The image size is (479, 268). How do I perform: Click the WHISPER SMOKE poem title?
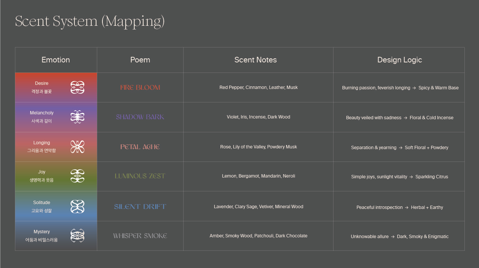click(x=140, y=236)
